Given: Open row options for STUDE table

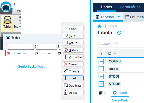Looking at the screenshot, I should (101, 84).
